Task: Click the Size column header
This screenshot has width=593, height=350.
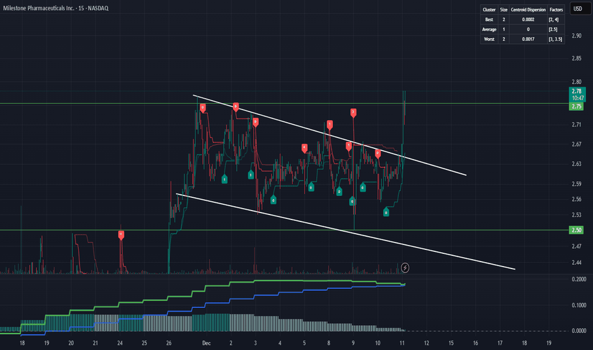Action: coord(504,10)
